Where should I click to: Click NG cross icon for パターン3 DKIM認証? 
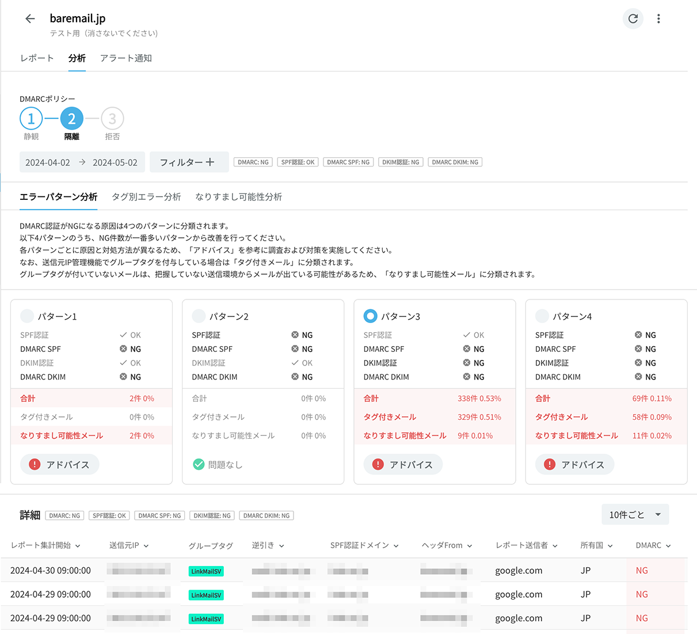[x=467, y=363]
